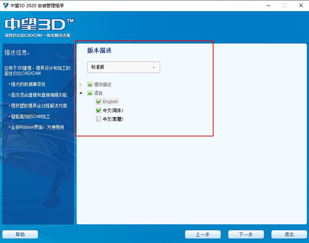Collapse the 语言 tree node arrow

(81, 93)
